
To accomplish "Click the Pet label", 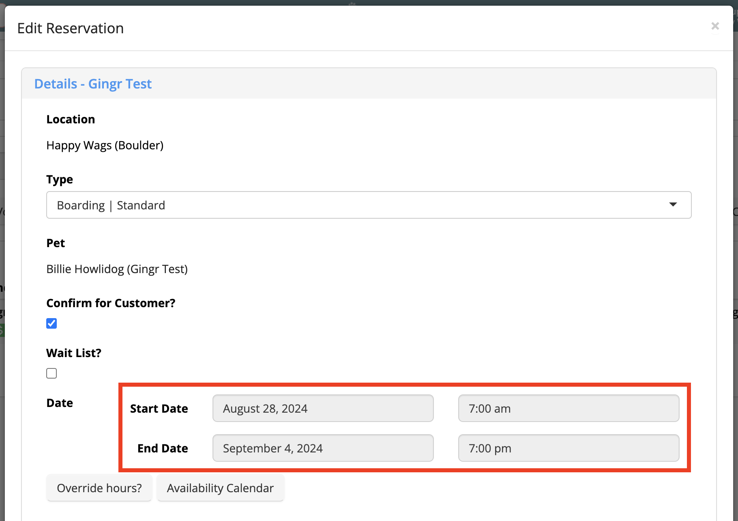I will (x=56, y=243).
